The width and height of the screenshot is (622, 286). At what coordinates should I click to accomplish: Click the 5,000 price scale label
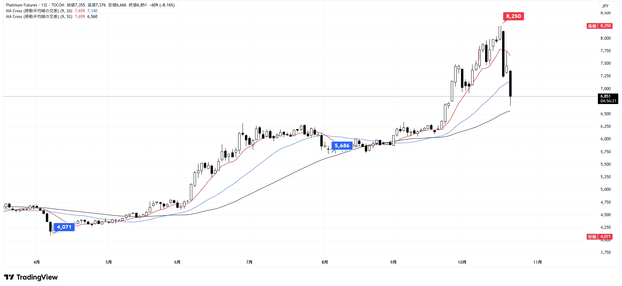[x=605, y=189]
